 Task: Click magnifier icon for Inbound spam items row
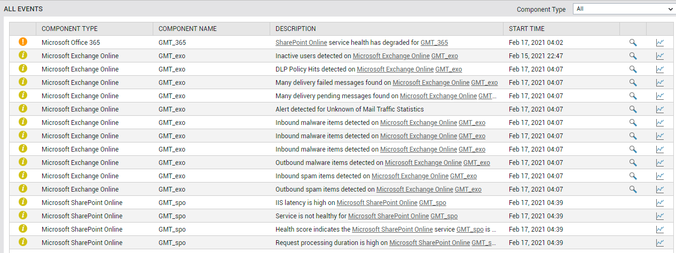633,176
